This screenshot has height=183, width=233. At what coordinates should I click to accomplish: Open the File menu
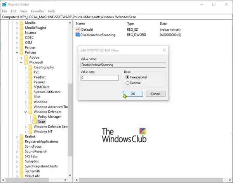coord(5,11)
